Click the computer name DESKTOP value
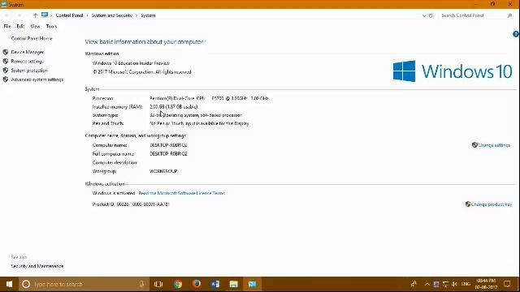This screenshot has height=292, width=520. click(168, 145)
